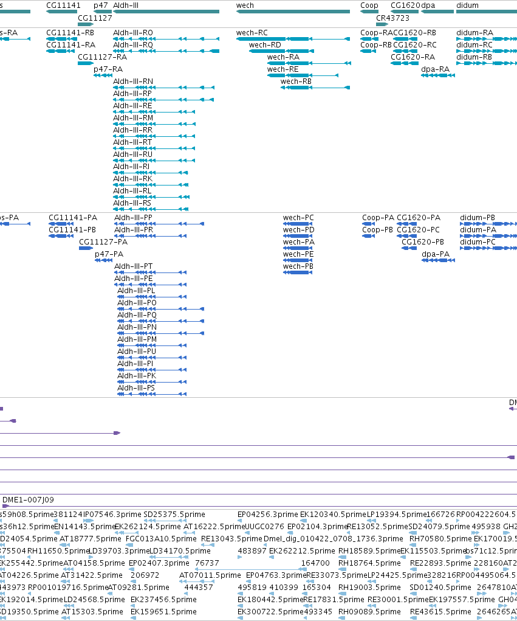The width and height of the screenshot is (517, 621).
Task: Open transcript Aldh-III-RQ
Action: click(x=133, y=45)
